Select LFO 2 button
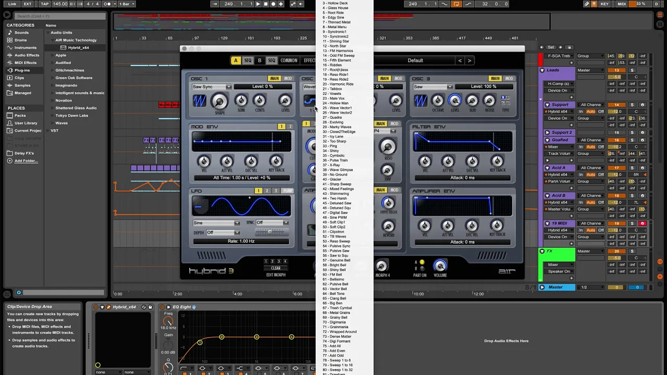Screen dimensions: 667x375 pos(267,191)
